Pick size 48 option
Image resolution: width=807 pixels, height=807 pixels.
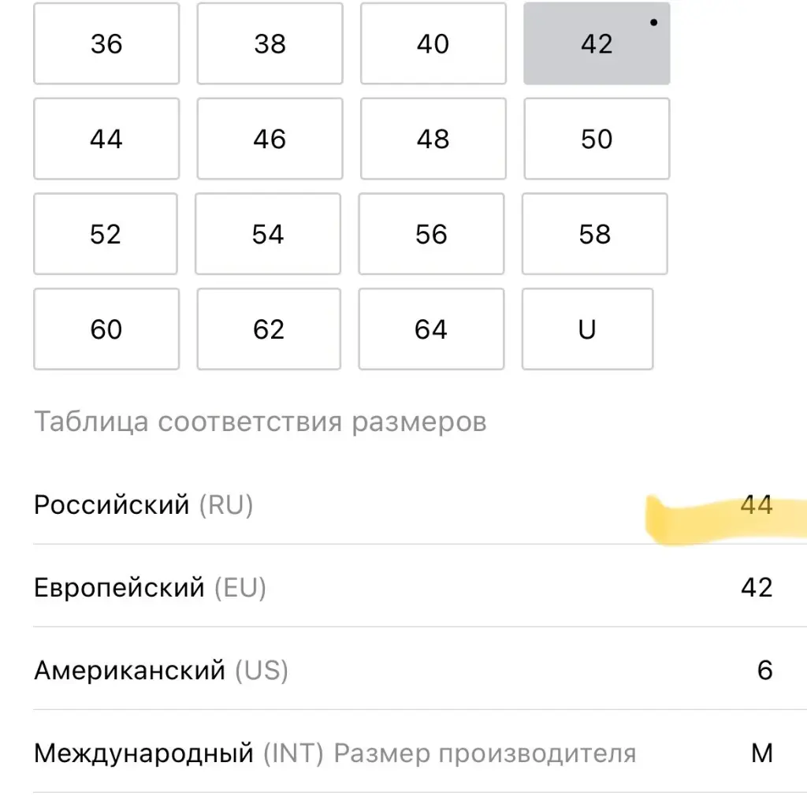[433, 139]
